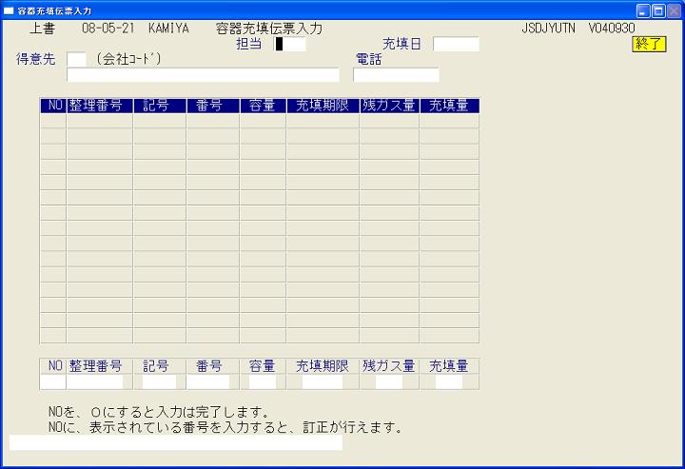Click the bottom 充填期限 entry field

(323, 382)
